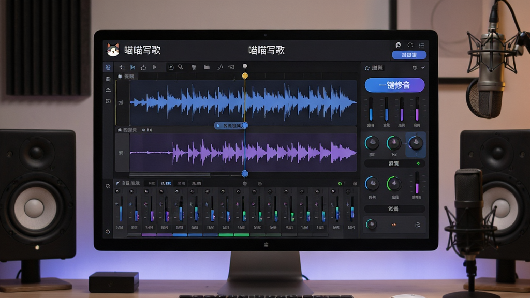Click the 一键修音 one-click pitch fix button

click(x=394, y=85)
